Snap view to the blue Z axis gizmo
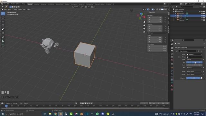206x116 pixels. 141,14
